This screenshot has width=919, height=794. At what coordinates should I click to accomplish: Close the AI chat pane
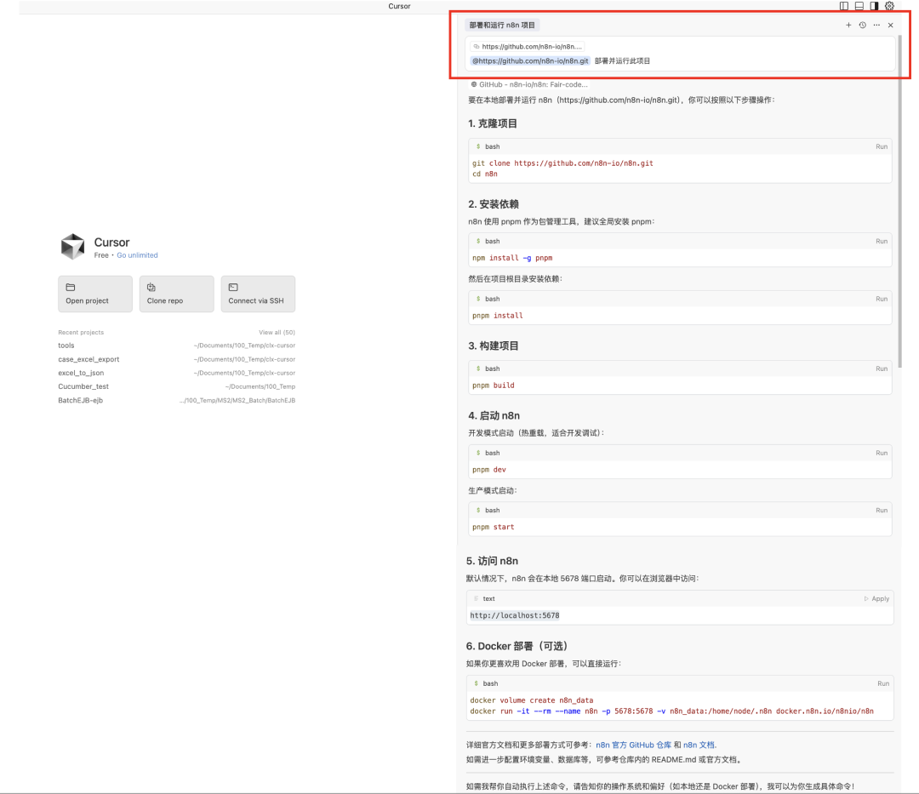890,26
